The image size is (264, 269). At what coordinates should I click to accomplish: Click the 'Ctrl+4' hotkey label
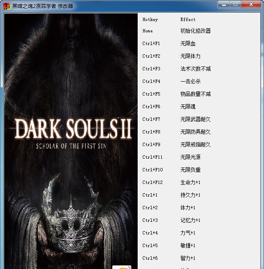150,233
